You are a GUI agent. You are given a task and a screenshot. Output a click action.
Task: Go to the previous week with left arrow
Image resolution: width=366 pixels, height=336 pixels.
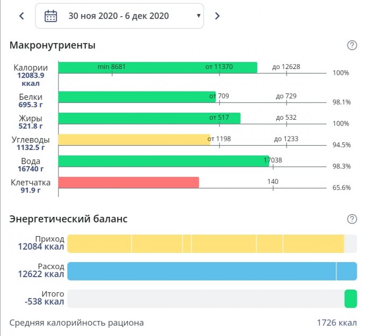click(22, 16)
